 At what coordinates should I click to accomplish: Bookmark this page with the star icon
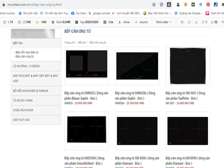click(x=154, y=5)
